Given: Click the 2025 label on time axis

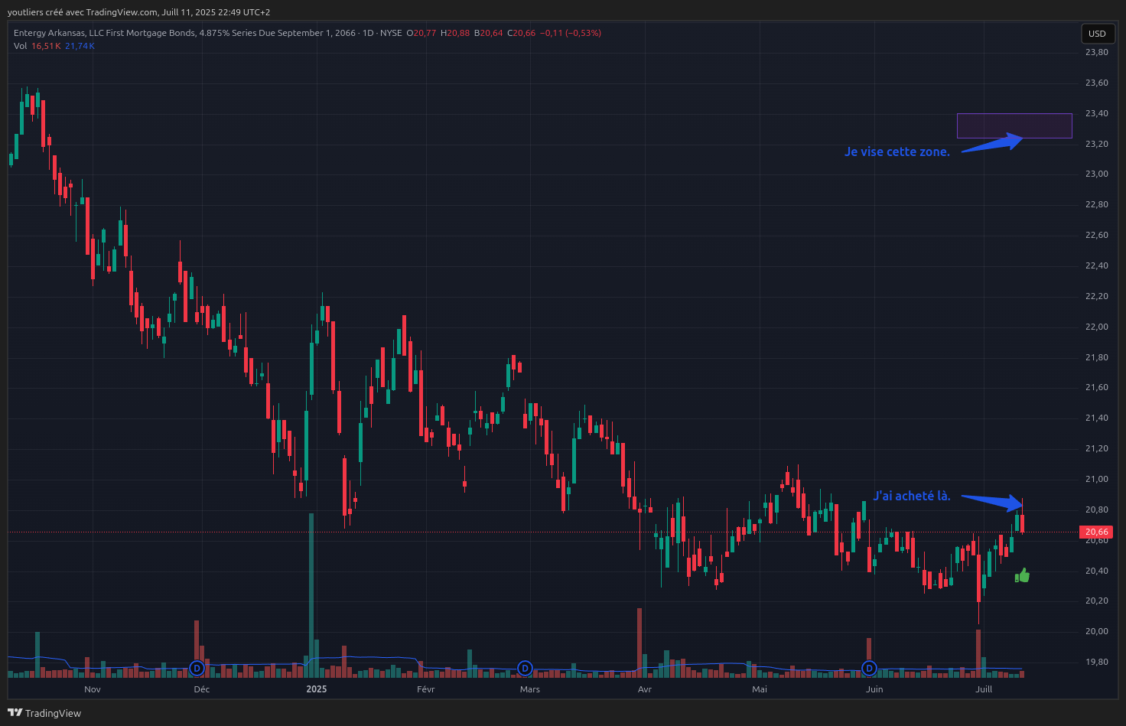Looking at the screenshot, I should 317,689.
